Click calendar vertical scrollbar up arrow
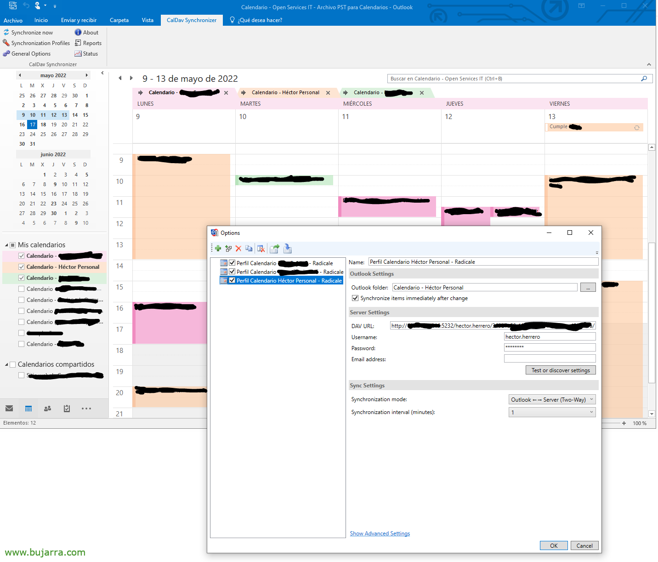The height and width of the screenshot is (562, 658). (x=652, y=147)
